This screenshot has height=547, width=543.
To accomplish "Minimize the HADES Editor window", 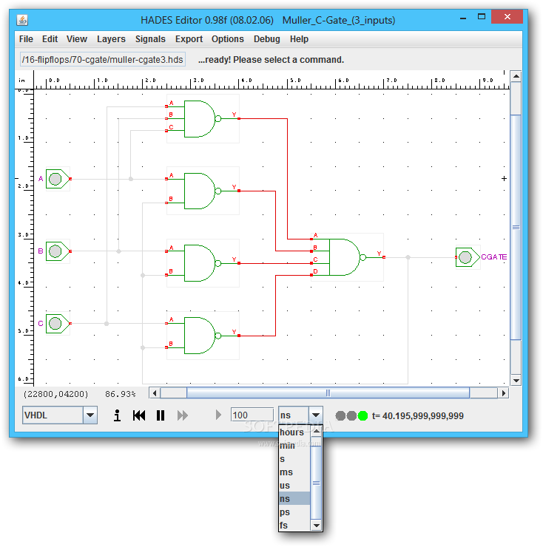I will [463, 17].
